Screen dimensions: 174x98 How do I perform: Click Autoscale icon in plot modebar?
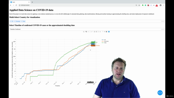click(x=98, y=32)
